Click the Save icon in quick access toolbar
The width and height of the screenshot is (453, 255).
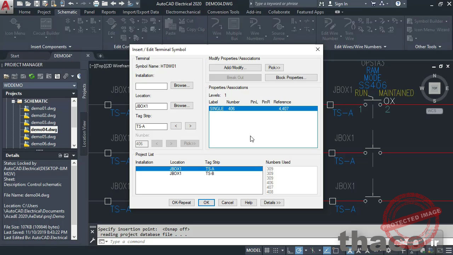click(x=36, y=4)
